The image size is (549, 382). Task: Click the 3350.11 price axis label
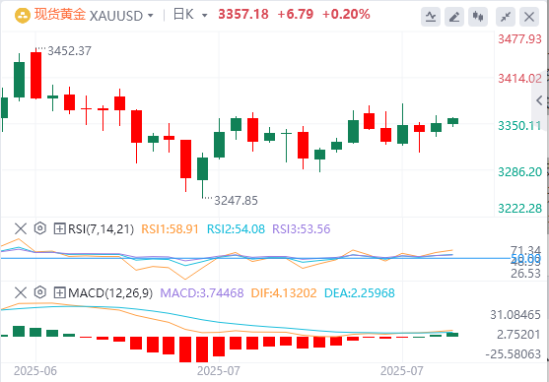coord(519,126)
